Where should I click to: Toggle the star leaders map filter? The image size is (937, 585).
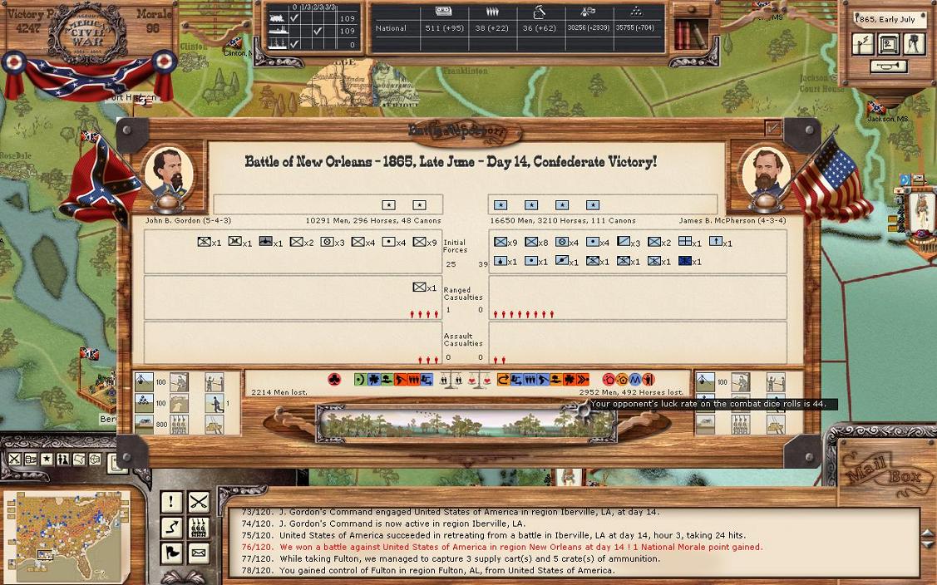pos(47,460)
